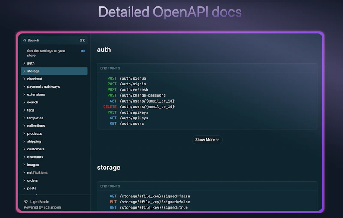Select customers in the sidebar

54,149
